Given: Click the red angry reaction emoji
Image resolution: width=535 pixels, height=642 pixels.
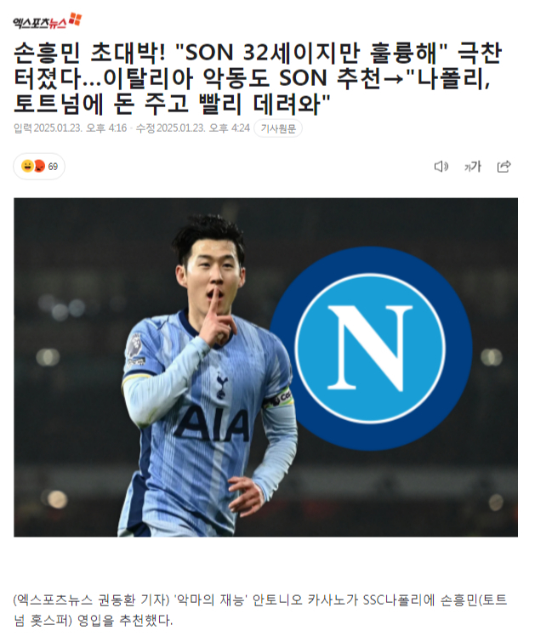Looking at the screenshot, I should click(39, 166).
